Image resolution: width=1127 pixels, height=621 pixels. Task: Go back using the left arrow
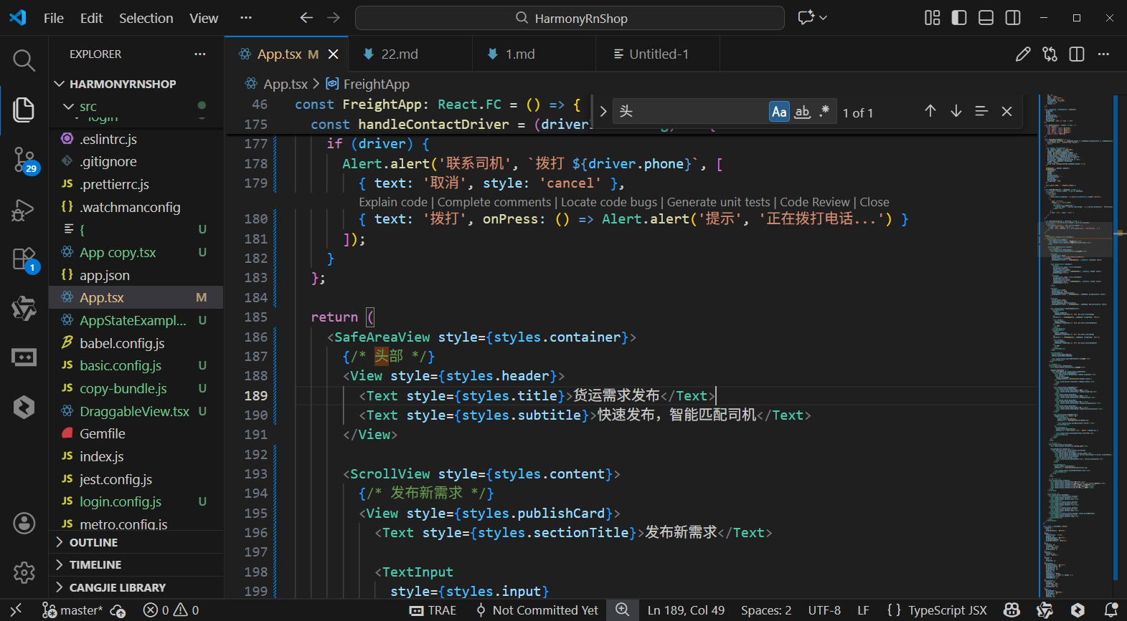(x=306, y=18)
